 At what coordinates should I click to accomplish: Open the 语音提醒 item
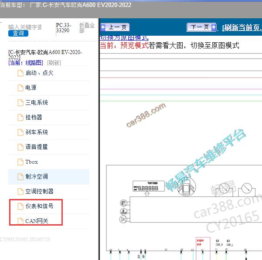coord(49,147)
